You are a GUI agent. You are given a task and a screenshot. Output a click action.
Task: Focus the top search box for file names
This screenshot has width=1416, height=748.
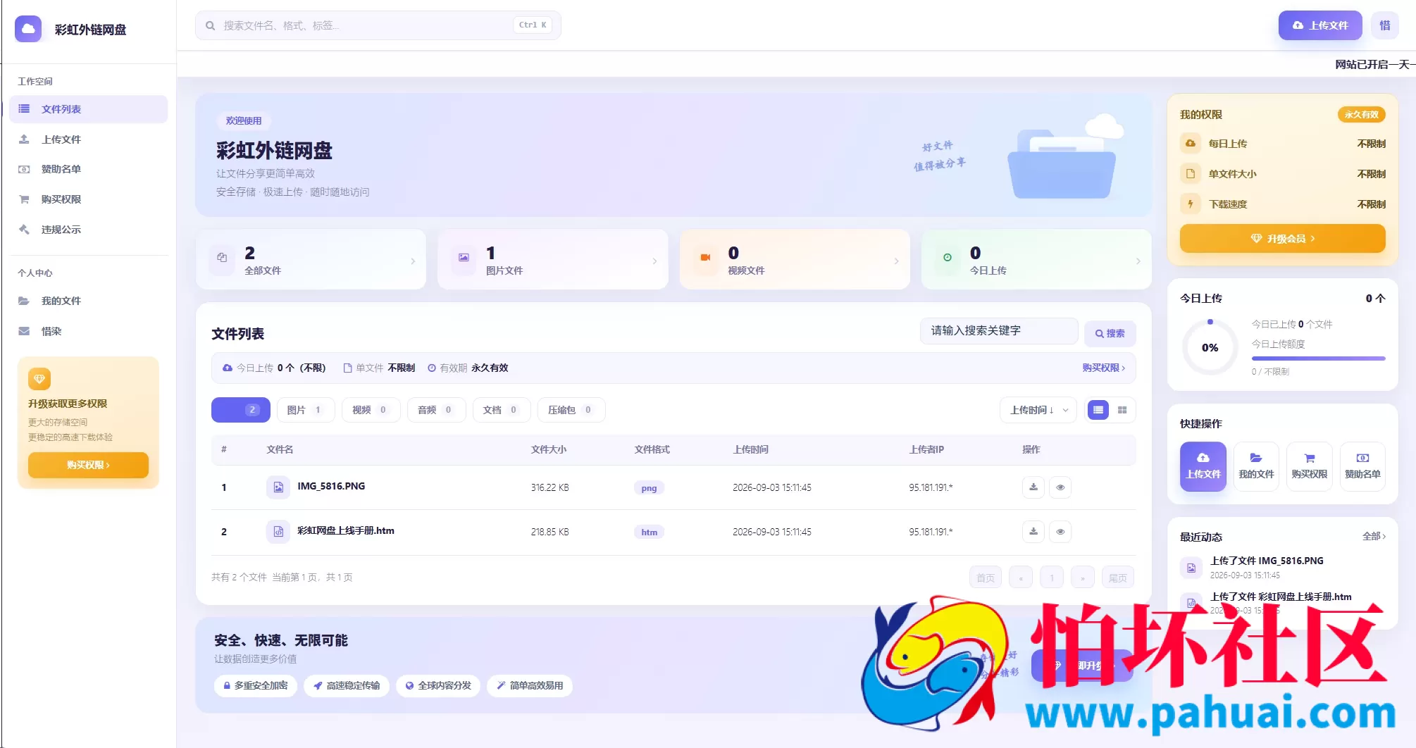click(x=378, y=25)
